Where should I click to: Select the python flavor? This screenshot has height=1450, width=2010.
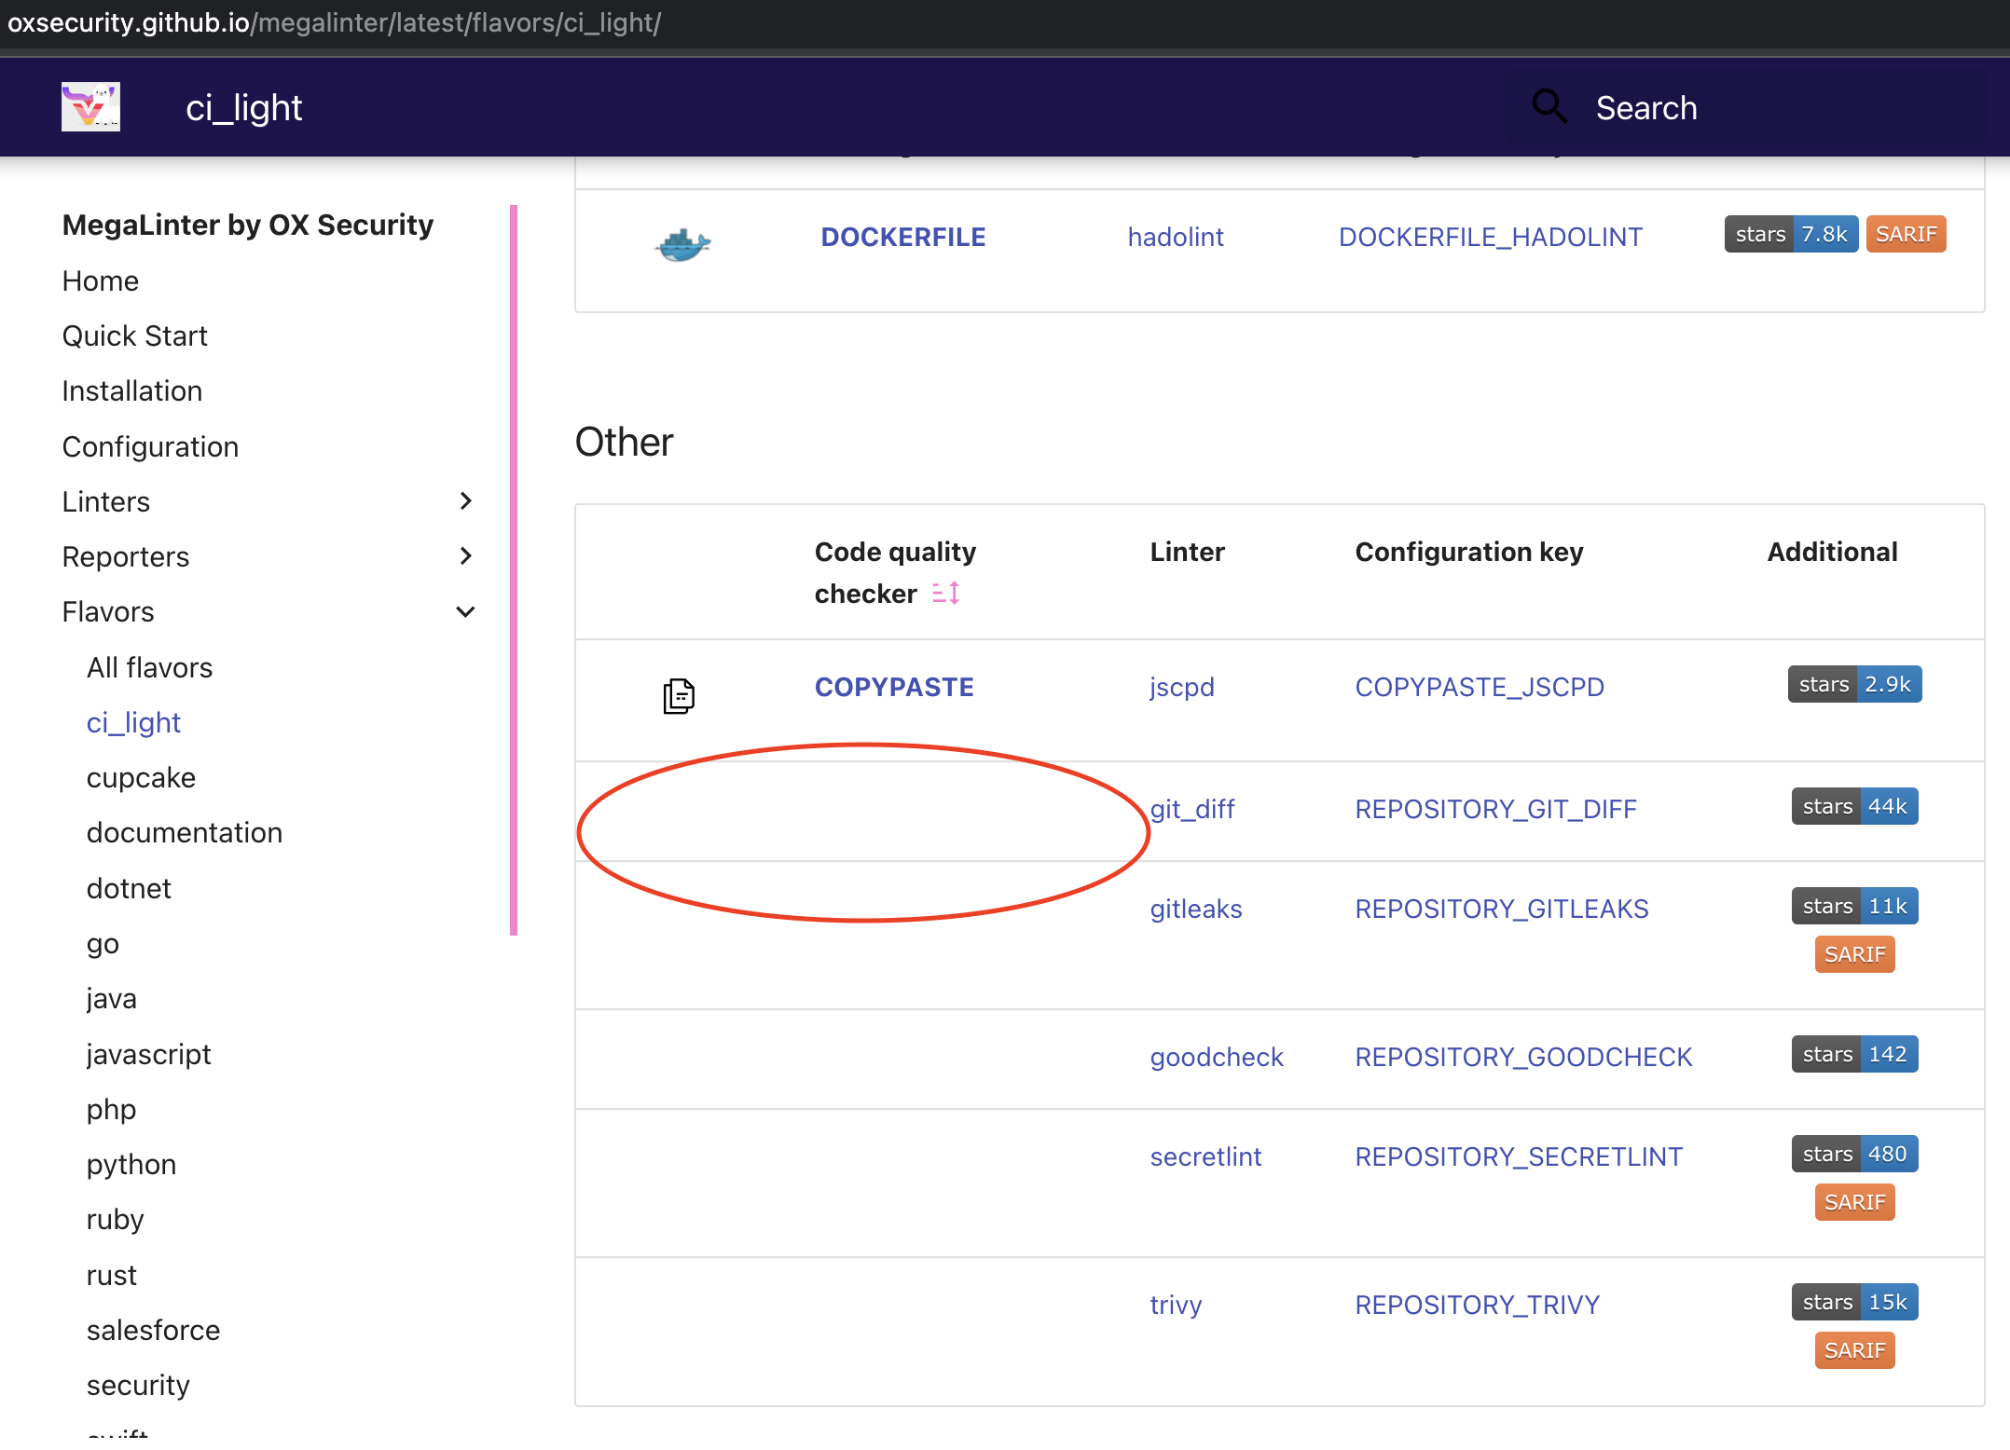[x=131, y=1163]
